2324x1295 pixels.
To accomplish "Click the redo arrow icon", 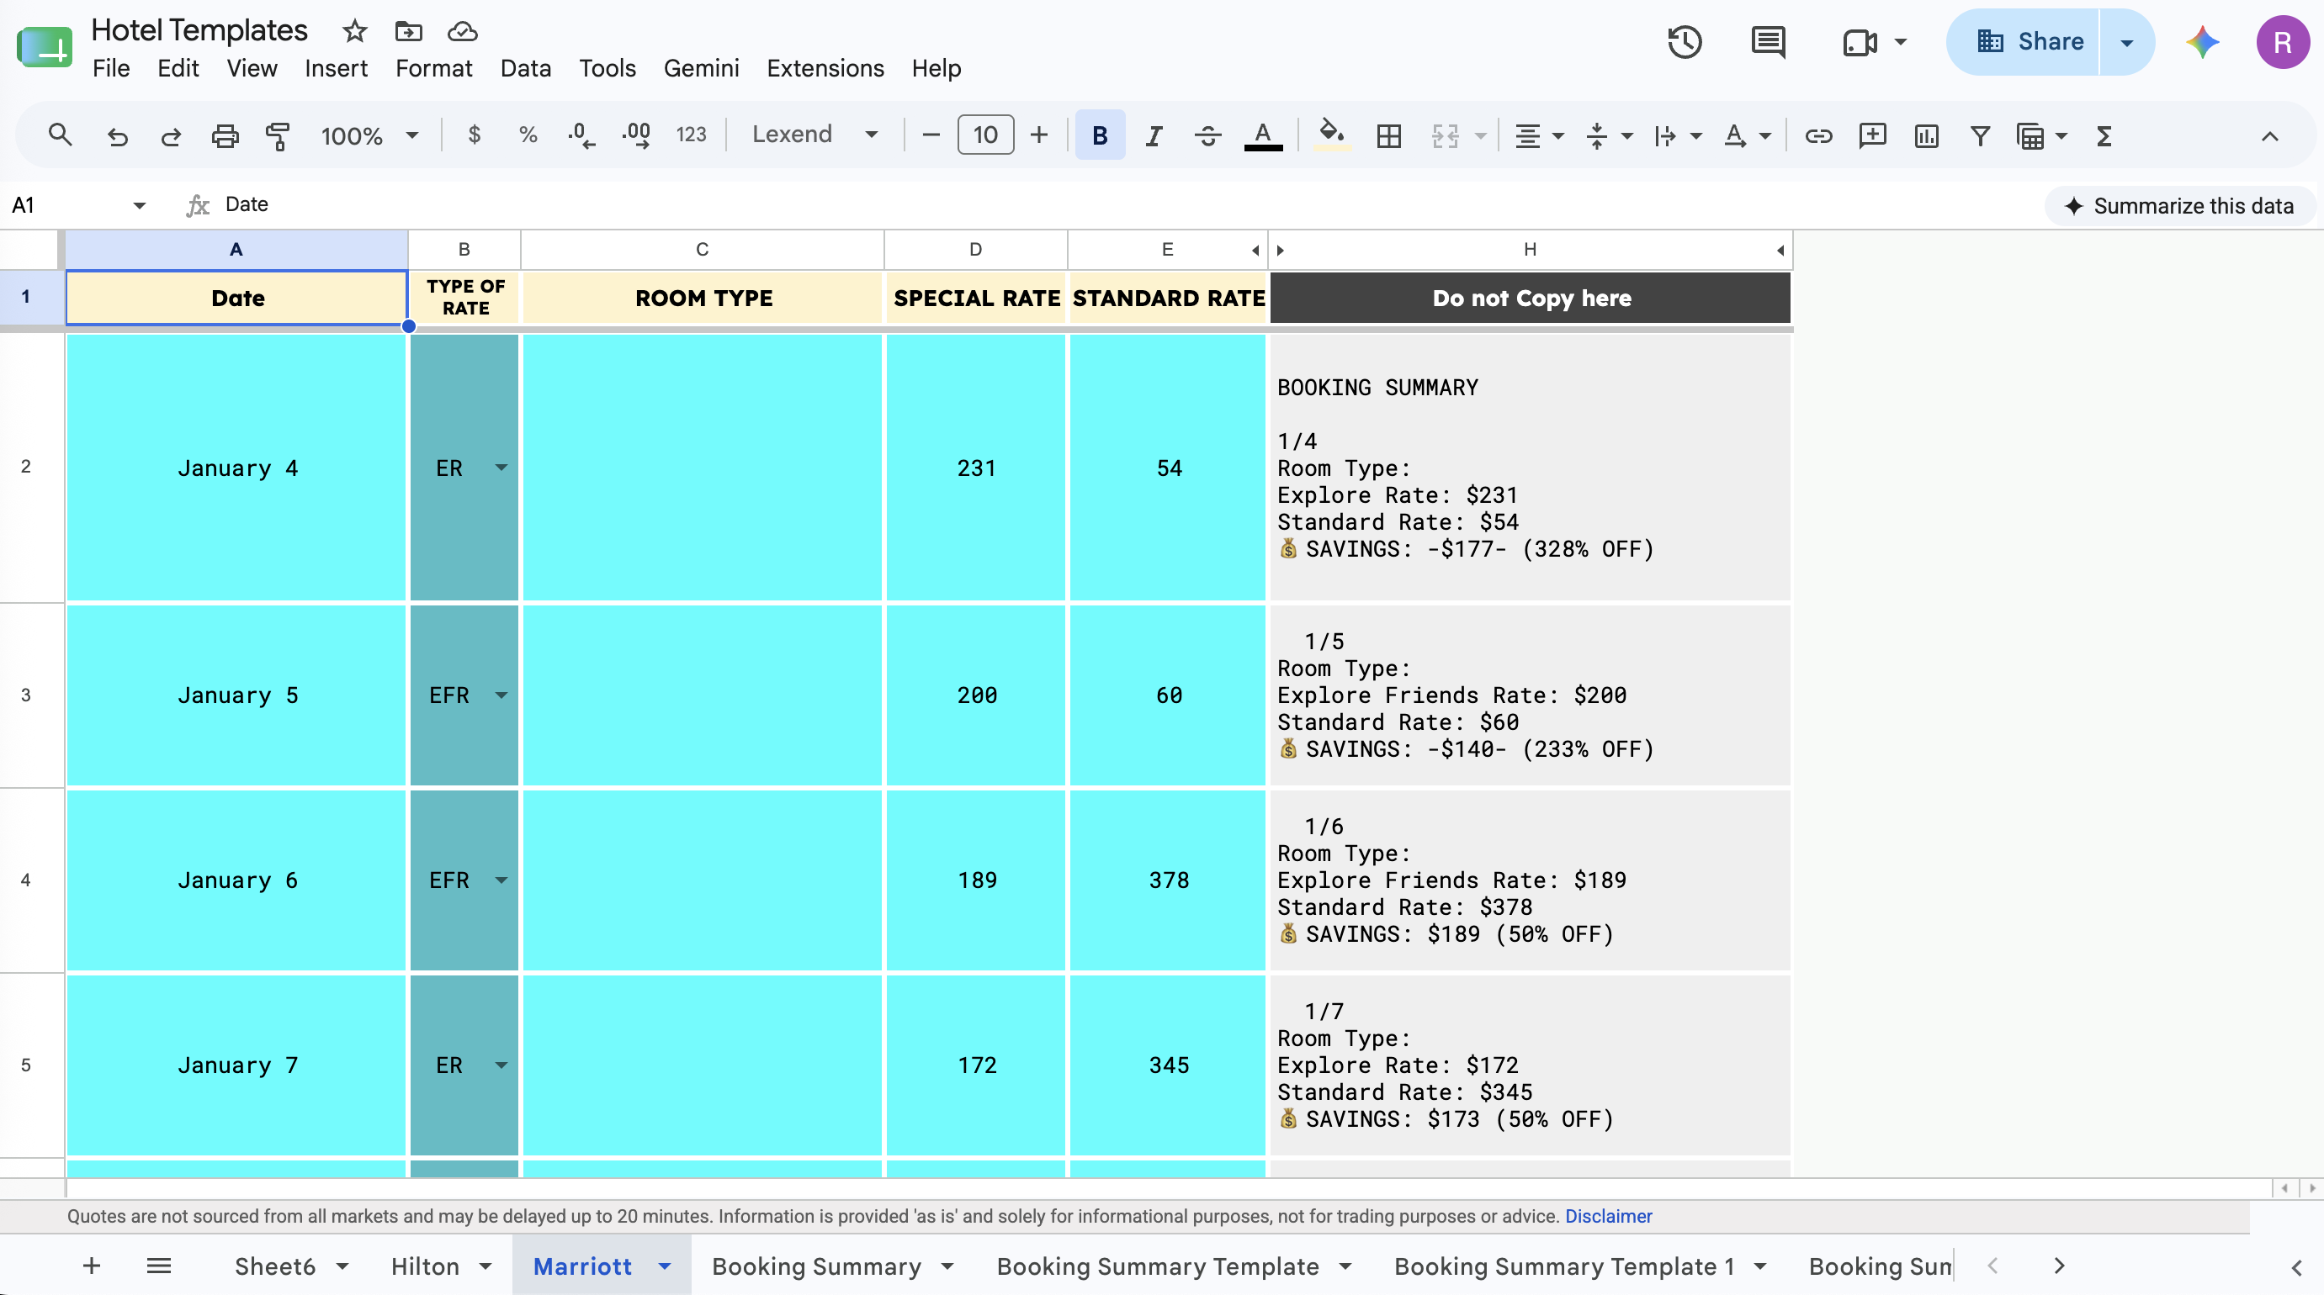I will pyautogui.click(x=171, y=136).
